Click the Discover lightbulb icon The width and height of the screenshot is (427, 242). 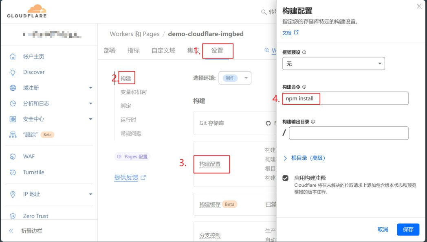(x=13, y=72)
